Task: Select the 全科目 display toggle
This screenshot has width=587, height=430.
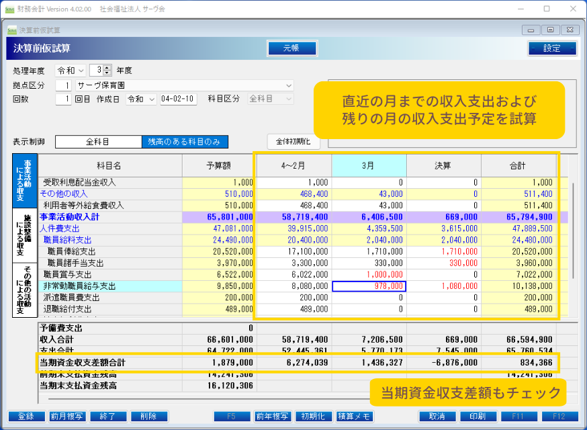Action: 98,142
